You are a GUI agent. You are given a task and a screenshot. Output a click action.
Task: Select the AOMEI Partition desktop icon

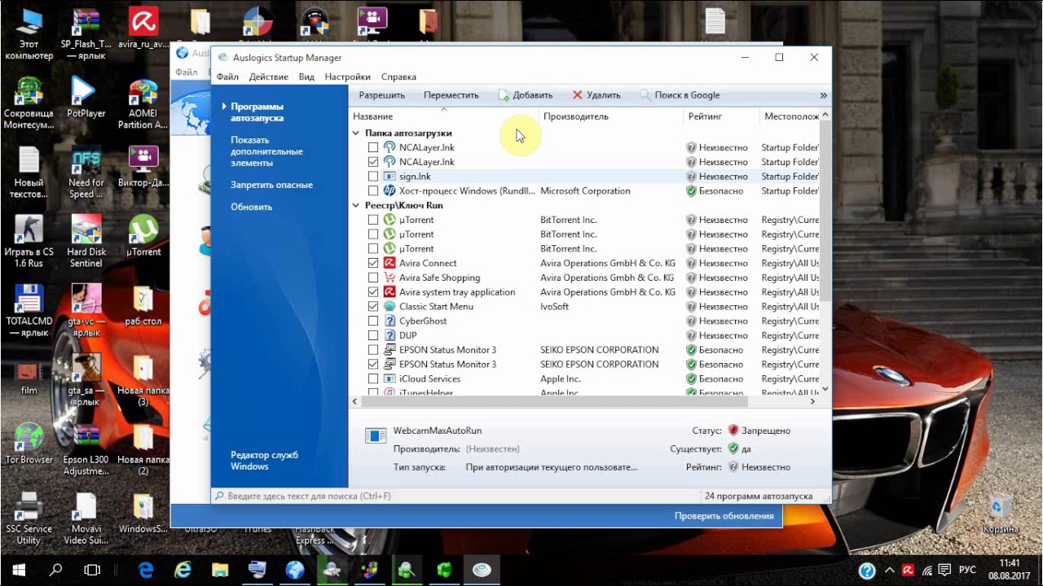(x=143, y=104)
